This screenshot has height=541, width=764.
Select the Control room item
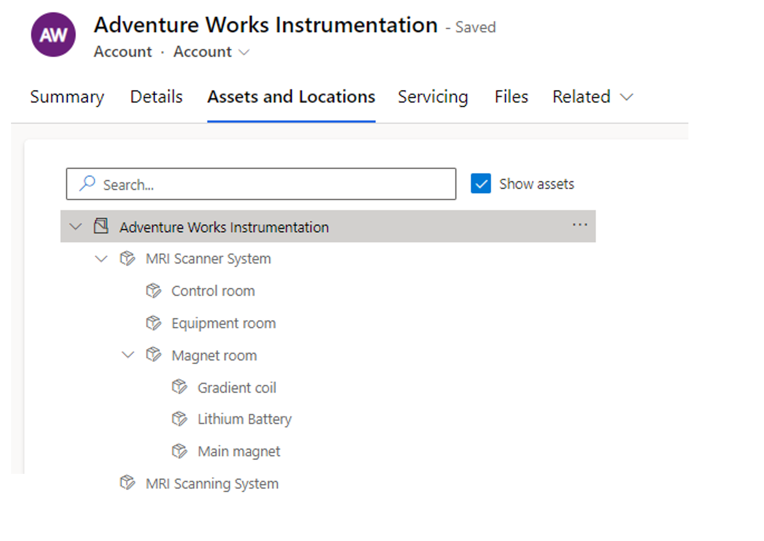(213, 291)
